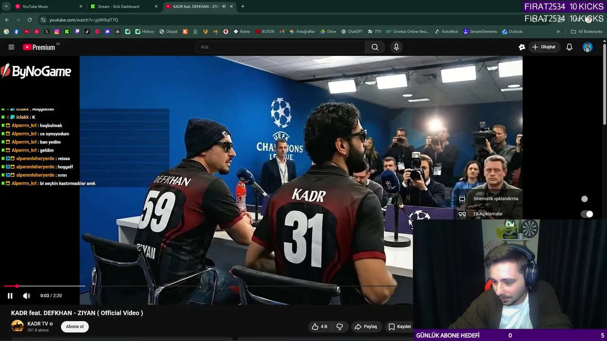This screenshot has width=607, height=341.
Task: Mute the video with the speaker icon
Action: 27,296
